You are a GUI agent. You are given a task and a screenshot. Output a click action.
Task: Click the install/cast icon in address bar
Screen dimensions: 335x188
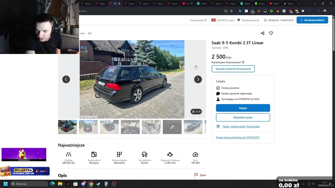pos(226,11)
